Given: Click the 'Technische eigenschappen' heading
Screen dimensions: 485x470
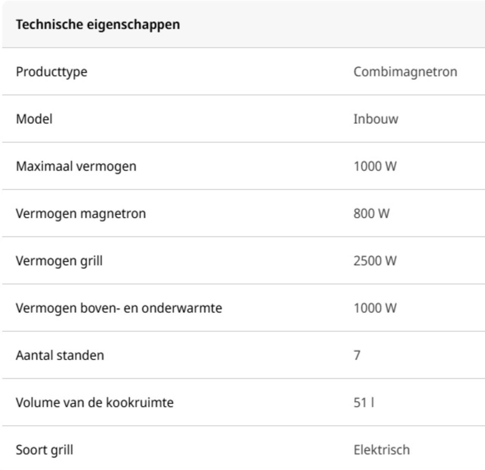Looking at the screenshot, I should (x=98, y=25).
